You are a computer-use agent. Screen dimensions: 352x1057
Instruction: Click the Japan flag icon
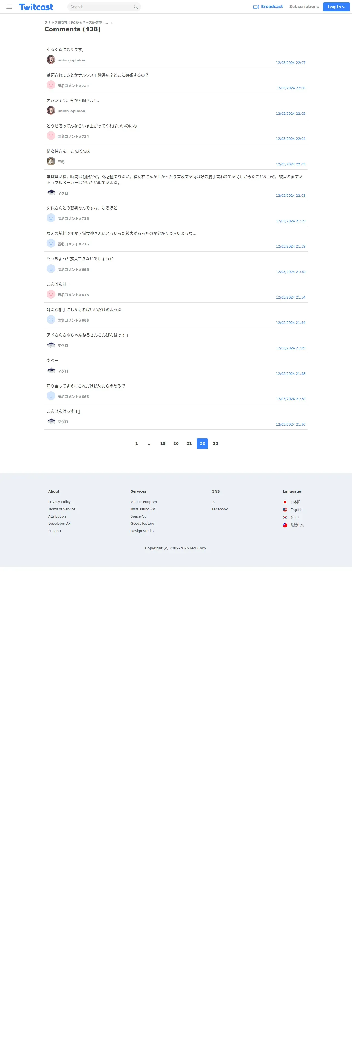point(285,502)
